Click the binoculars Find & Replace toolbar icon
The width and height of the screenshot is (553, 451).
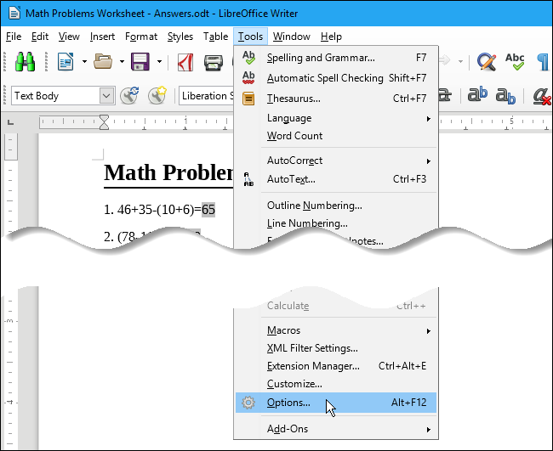(x=25, y=62)
